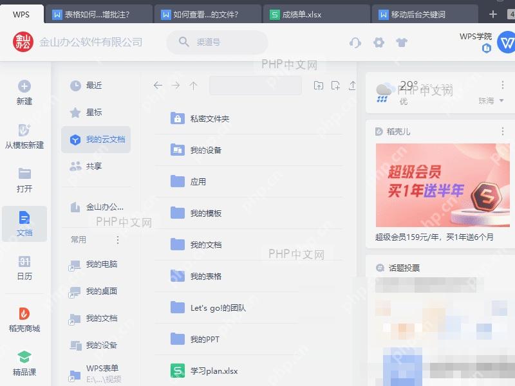Select 我的云文档 in navigation list
The image size is (515, 386).
96,140
